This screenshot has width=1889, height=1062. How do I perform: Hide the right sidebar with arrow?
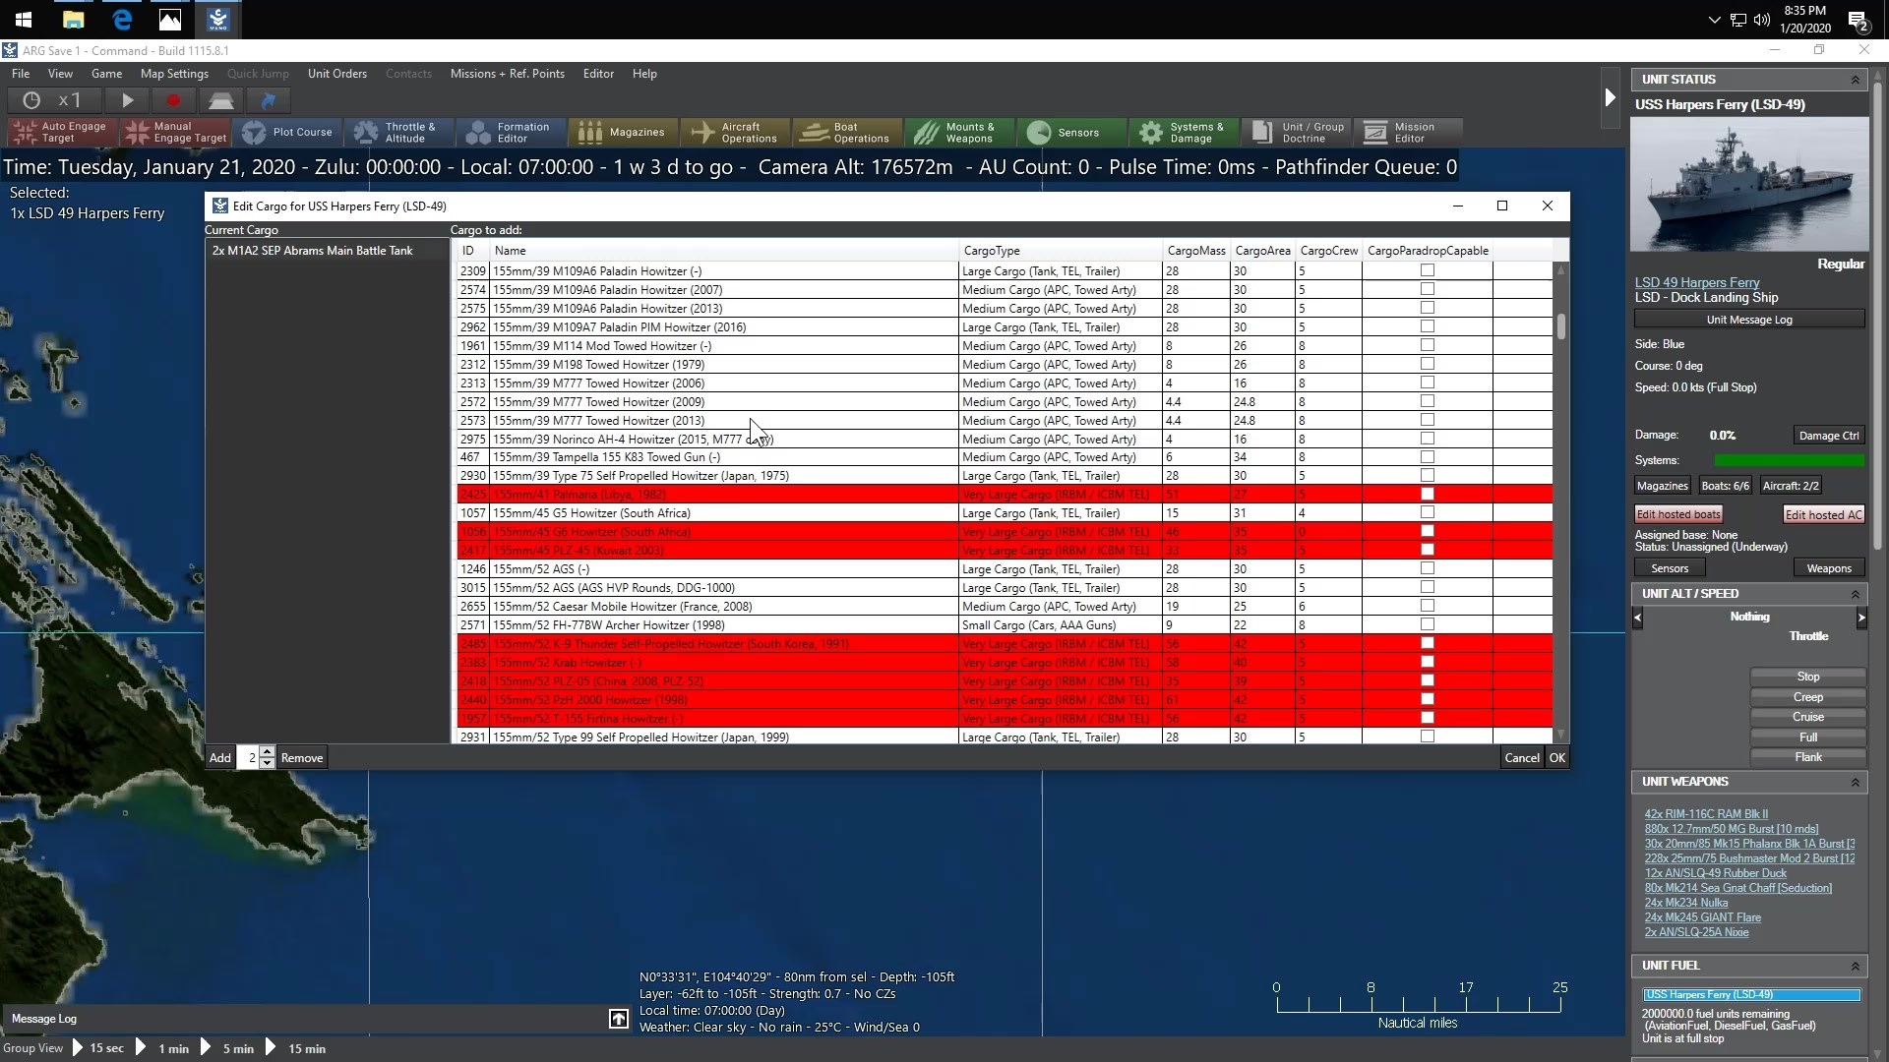tap(1610, 97)
